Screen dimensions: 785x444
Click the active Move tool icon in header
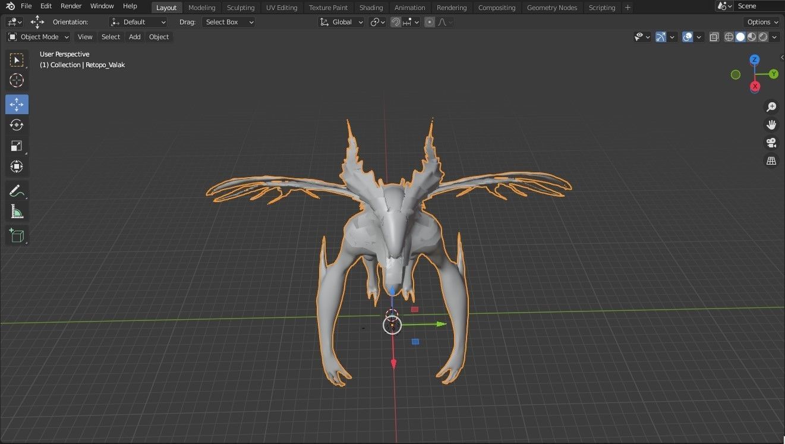37,22
